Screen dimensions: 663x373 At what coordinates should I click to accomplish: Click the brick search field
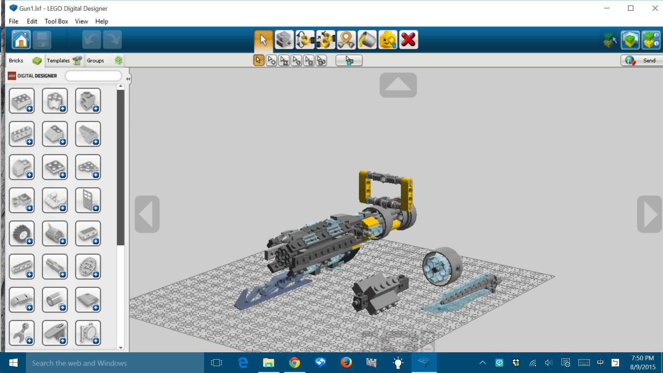tap(93, 76)
